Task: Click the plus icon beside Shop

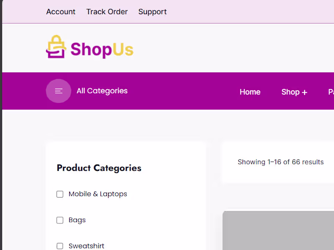Action: tap(304, 92)
